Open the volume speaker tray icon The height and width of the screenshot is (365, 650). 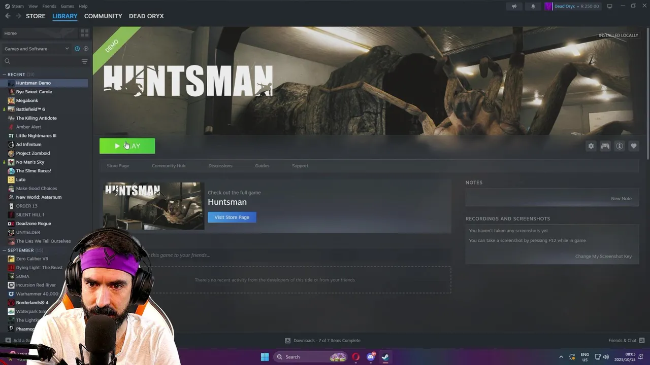(606, 357)
